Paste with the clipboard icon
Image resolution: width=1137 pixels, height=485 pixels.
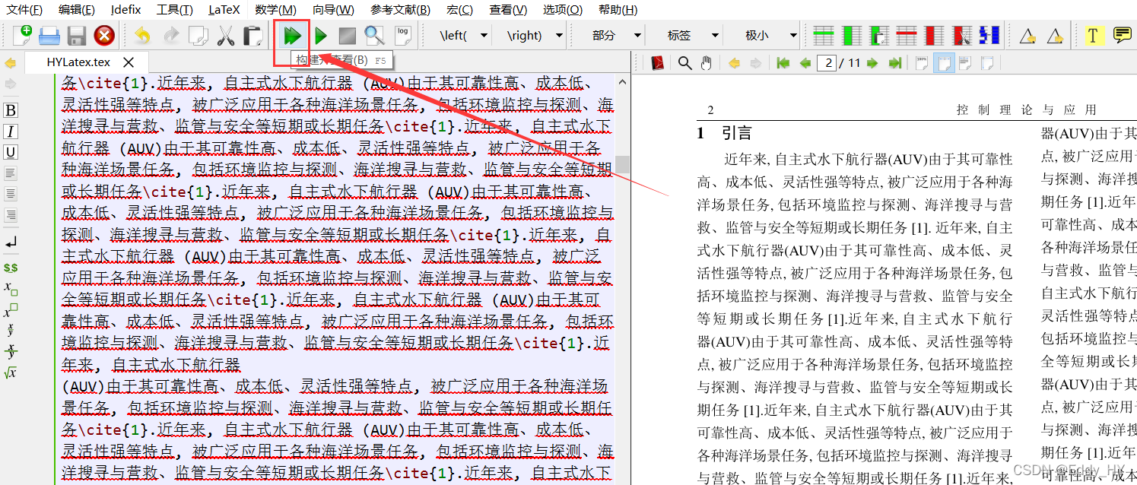click(x=252, y=35)
